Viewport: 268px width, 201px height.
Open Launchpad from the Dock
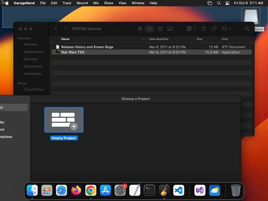(47, 190)
